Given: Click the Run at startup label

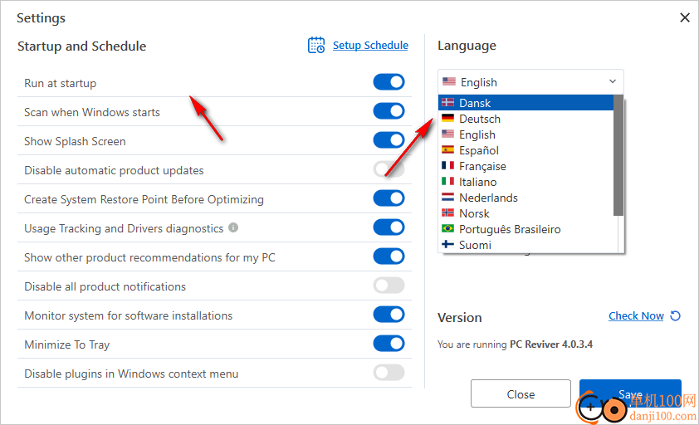Looking at the screenshot, I should [x=60, y=83].
